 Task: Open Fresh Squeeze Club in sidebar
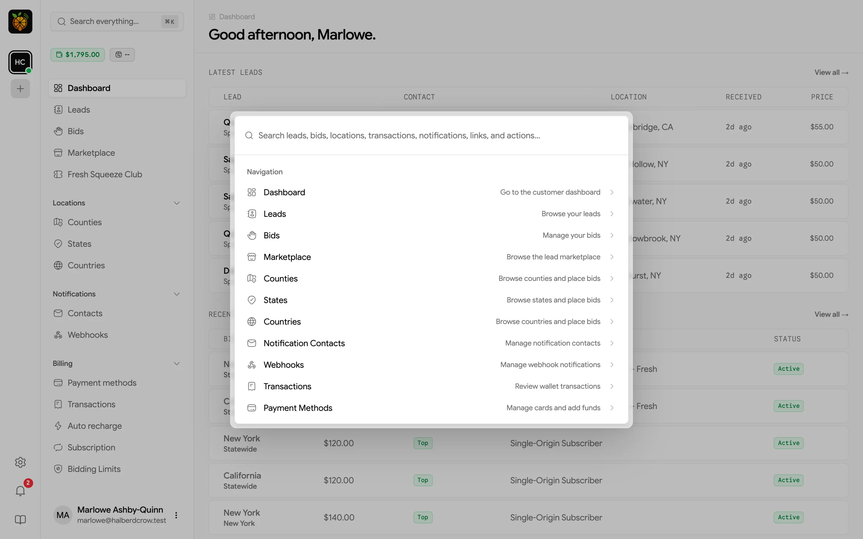tap(117, 174)
